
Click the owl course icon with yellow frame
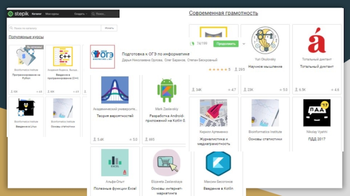[213, 32]
